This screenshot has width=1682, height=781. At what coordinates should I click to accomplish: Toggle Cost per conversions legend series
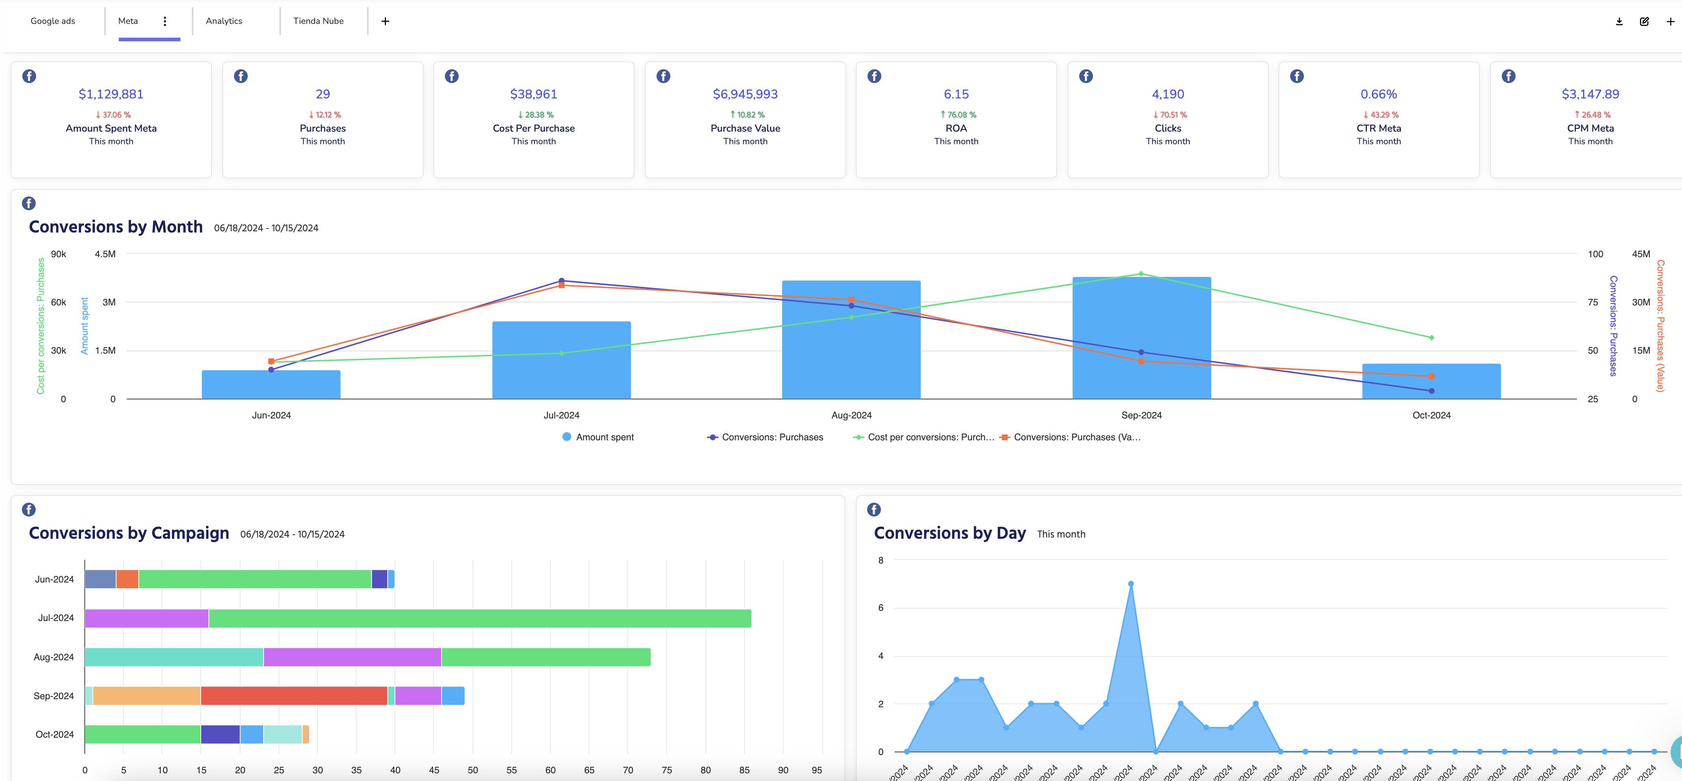[923, 437]
